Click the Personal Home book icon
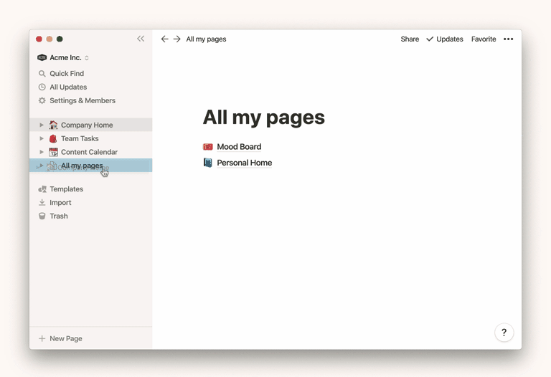Image resolution: width=551 pixels, height=377 pixels. (x=208, y=163)
